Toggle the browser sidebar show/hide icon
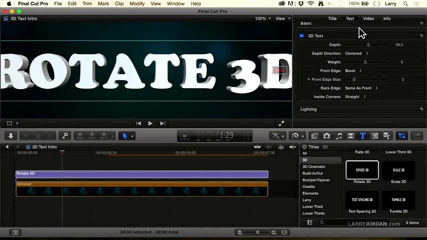 [310, 222]
